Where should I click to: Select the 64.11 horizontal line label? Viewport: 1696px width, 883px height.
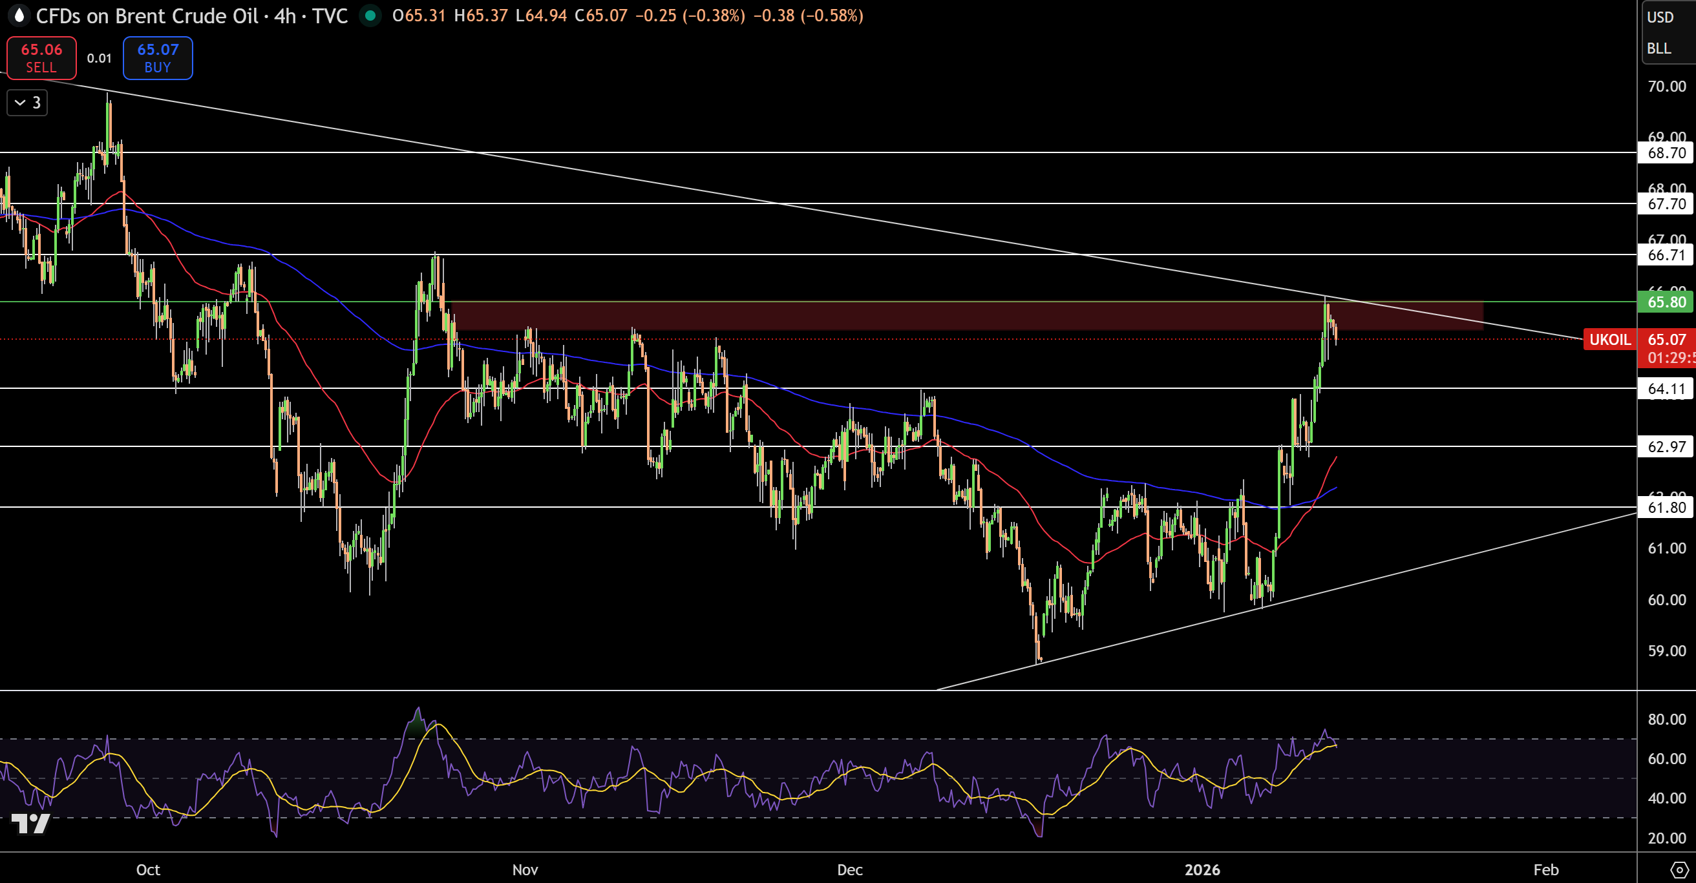click(x=1666, y=389)
